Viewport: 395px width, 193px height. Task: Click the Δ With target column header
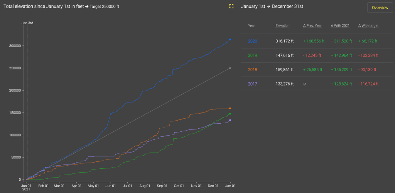click(368, 26)
